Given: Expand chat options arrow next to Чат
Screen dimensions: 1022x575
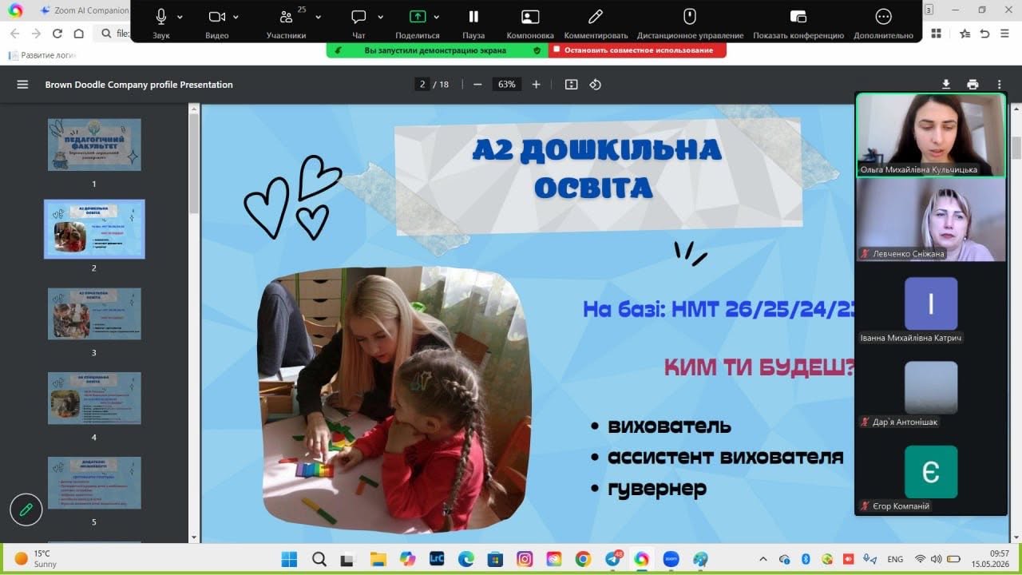Looking at the screenshot, I should [380, 17].
